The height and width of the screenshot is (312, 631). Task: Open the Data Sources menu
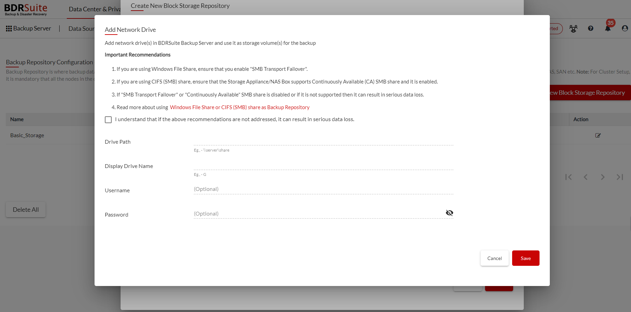82,29
